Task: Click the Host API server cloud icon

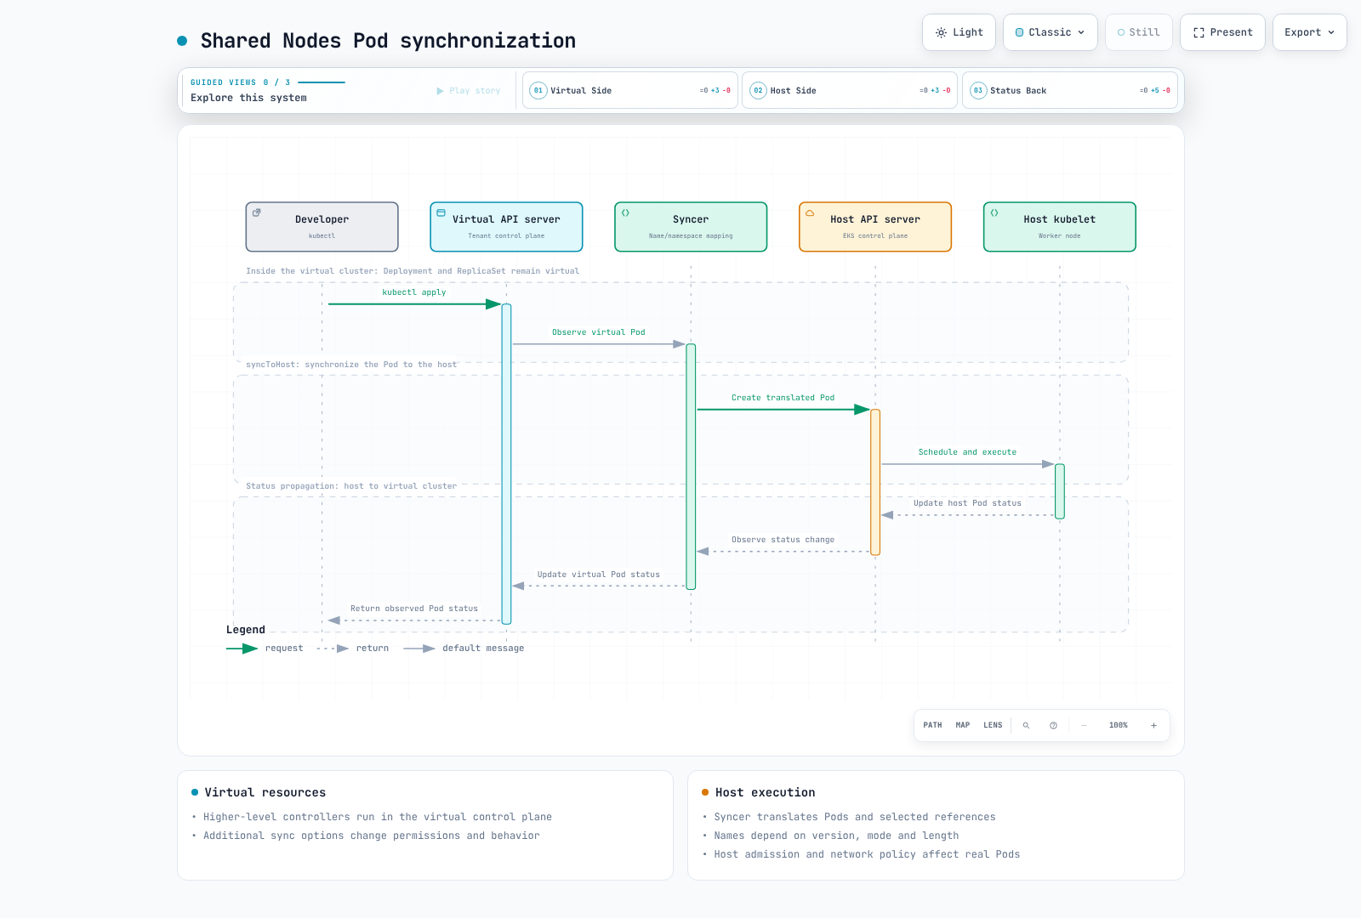Action: pos(810,213)
